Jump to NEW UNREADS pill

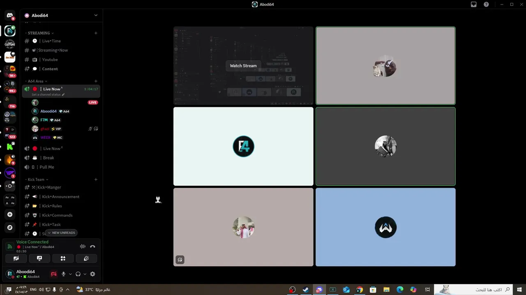click(61, 233)
